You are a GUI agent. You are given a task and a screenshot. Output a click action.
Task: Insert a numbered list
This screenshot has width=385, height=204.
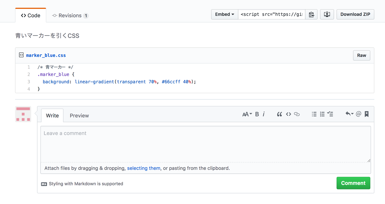(322, 114)
